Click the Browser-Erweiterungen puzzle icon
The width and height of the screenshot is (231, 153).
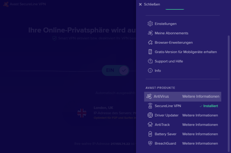click(x=150, y=42)
